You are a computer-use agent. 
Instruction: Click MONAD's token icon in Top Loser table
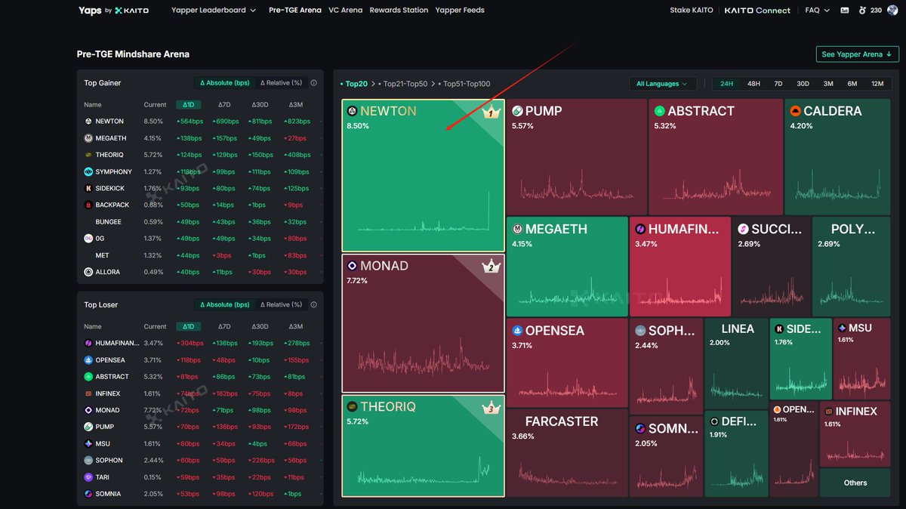tap(88, 410)
